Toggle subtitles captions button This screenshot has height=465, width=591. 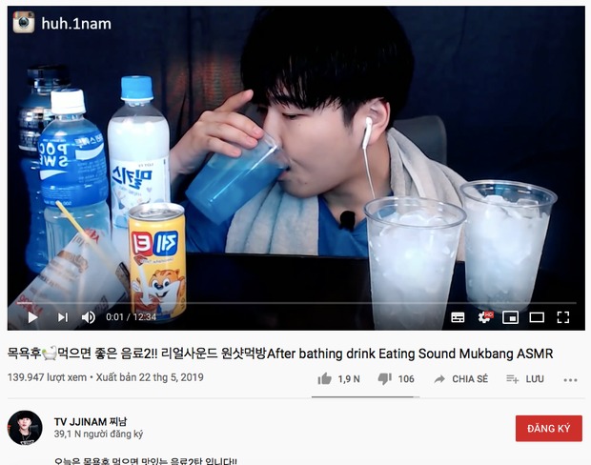458,317
